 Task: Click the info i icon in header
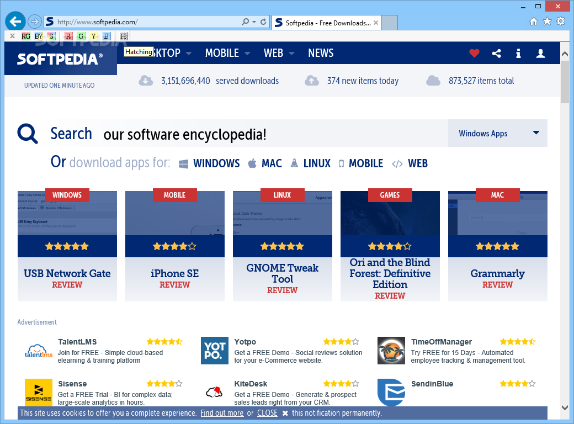point(518,54)
